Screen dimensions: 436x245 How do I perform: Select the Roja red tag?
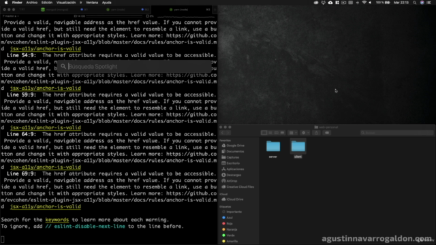[x=227, y=223]
